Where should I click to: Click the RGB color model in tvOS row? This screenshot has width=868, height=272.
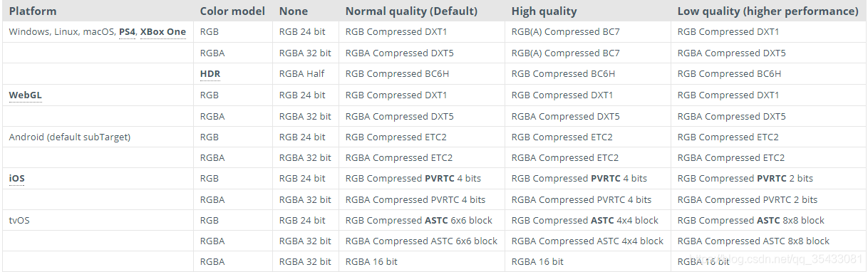point(210,220)
